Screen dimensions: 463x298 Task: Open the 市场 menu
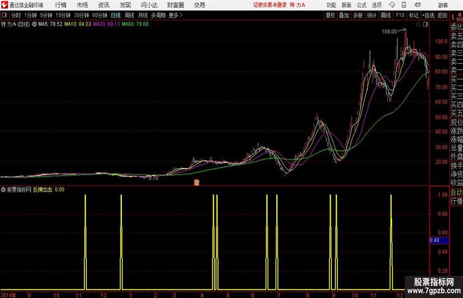[x=83, y=5]
